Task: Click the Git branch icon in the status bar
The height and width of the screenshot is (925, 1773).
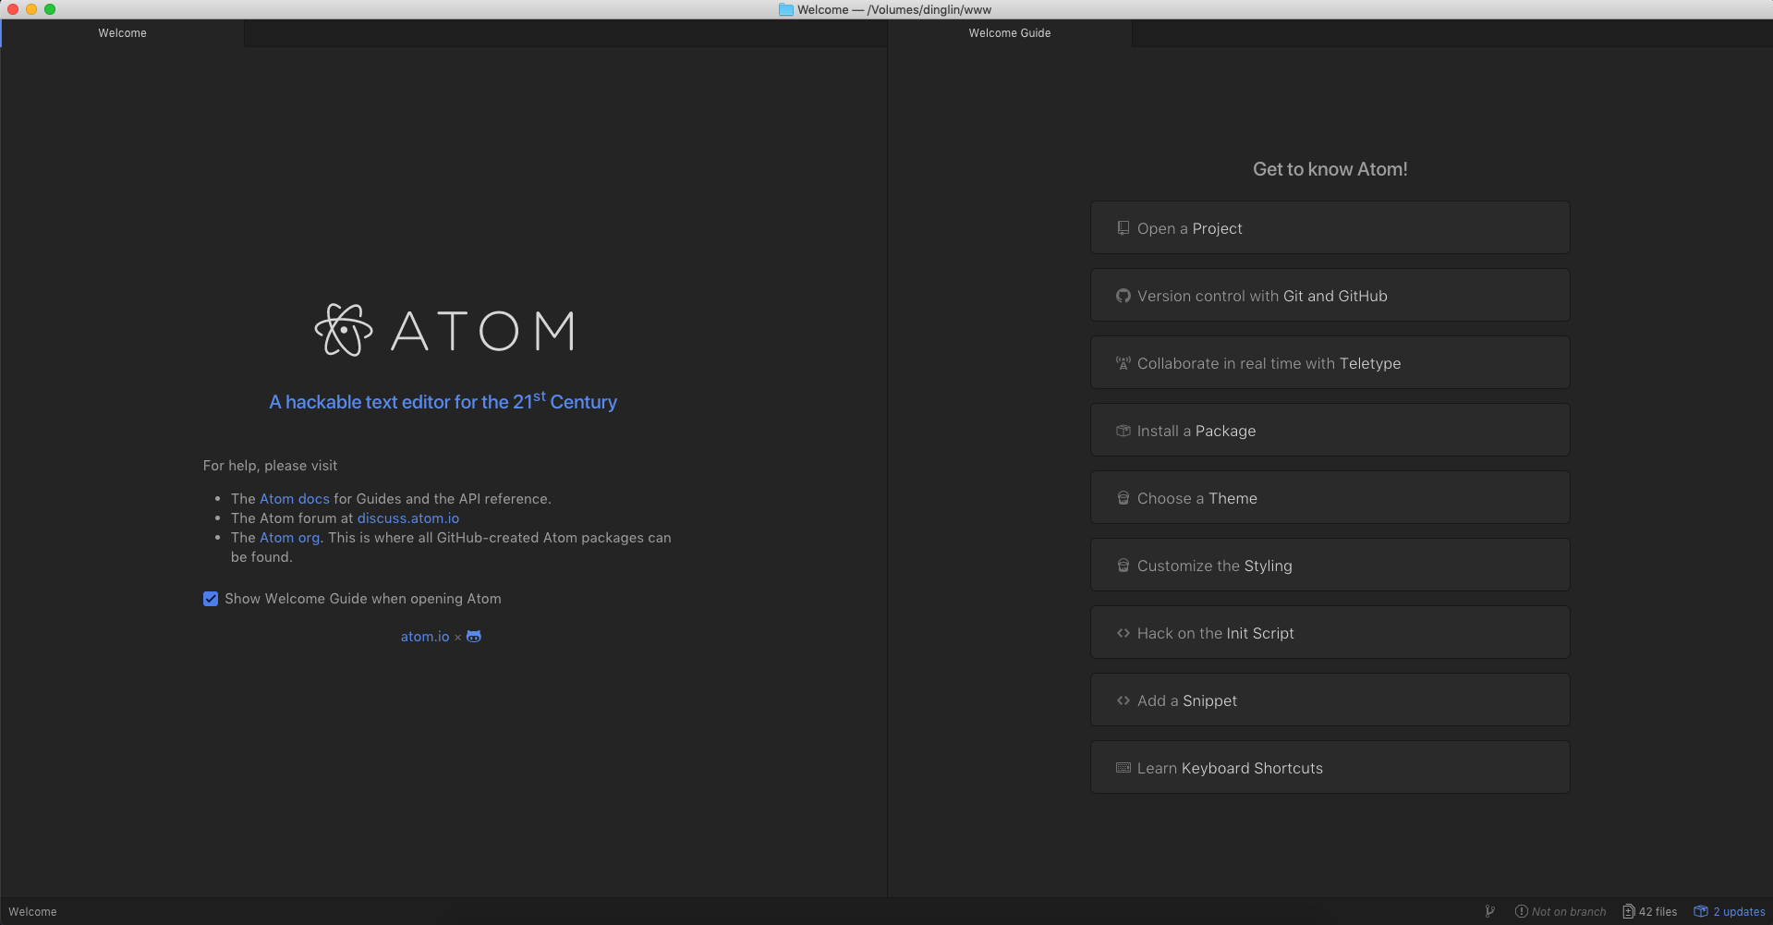Action: (1489, 911)
